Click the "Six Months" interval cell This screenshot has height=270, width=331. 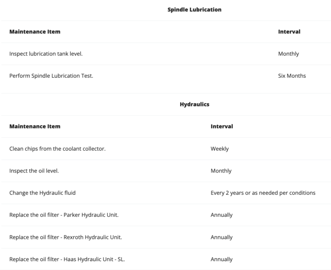[292, 76]
